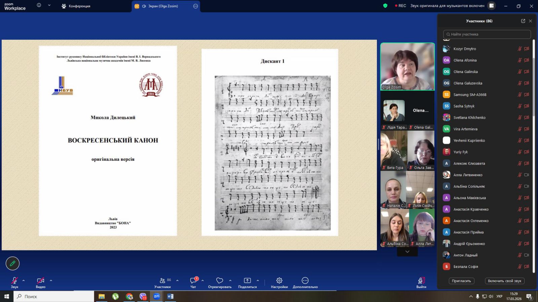Click the Поделиться share screen icon

247,281
